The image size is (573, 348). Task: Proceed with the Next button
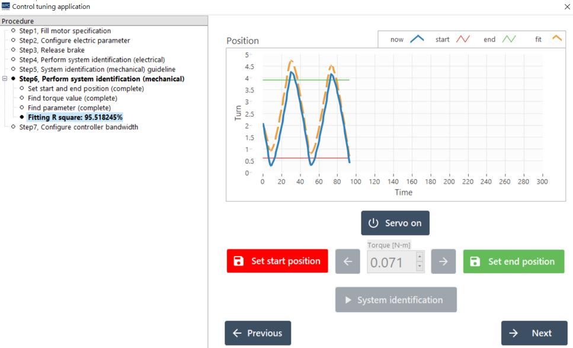534,333
